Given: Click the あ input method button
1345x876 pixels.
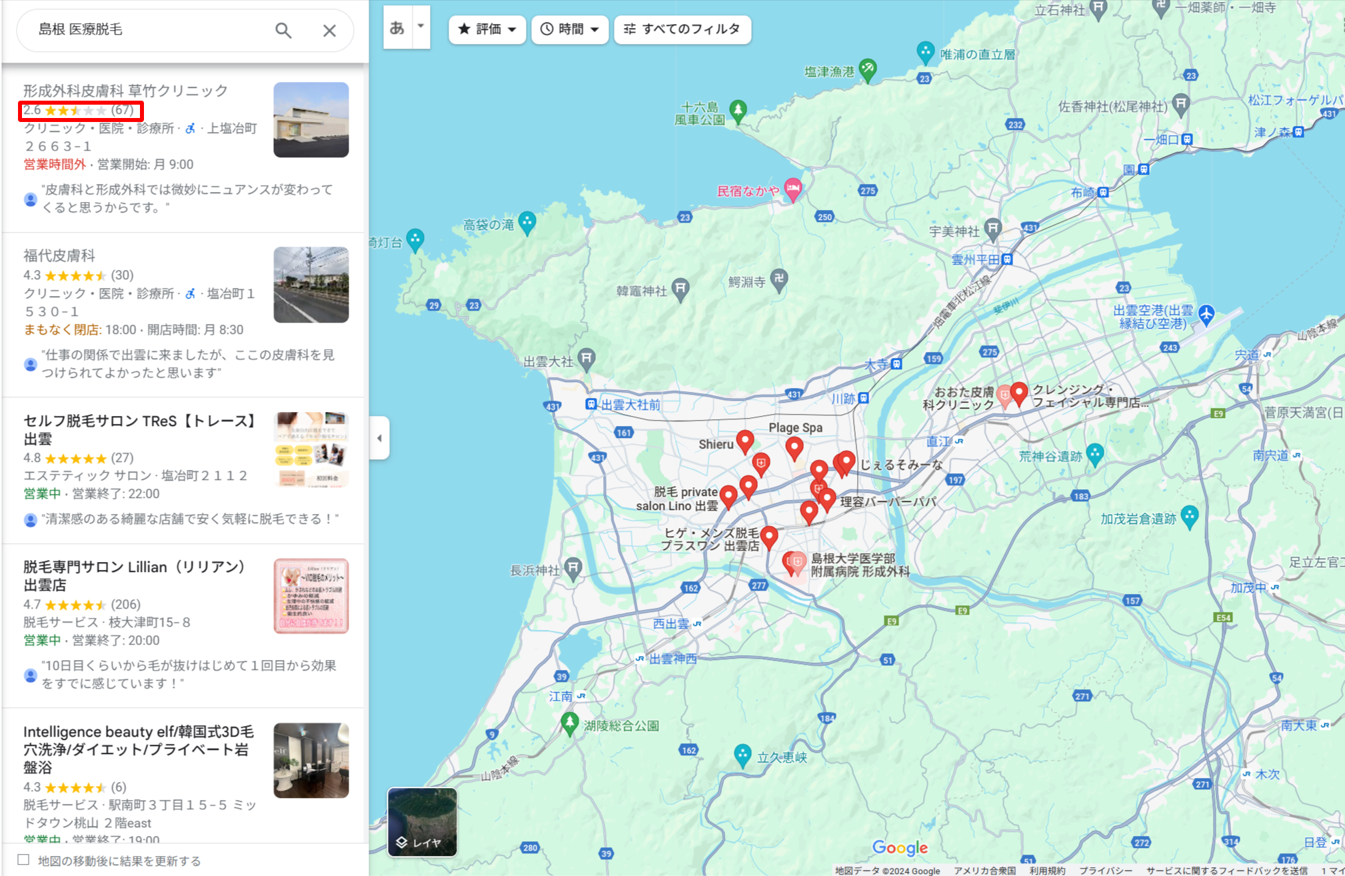Looking at the screenshot, I should point(397,27).
